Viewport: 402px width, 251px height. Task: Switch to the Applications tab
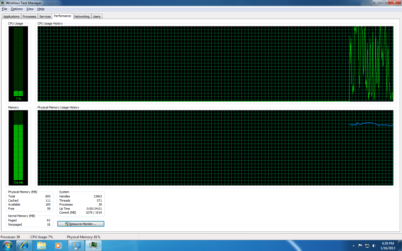(11, 16)
